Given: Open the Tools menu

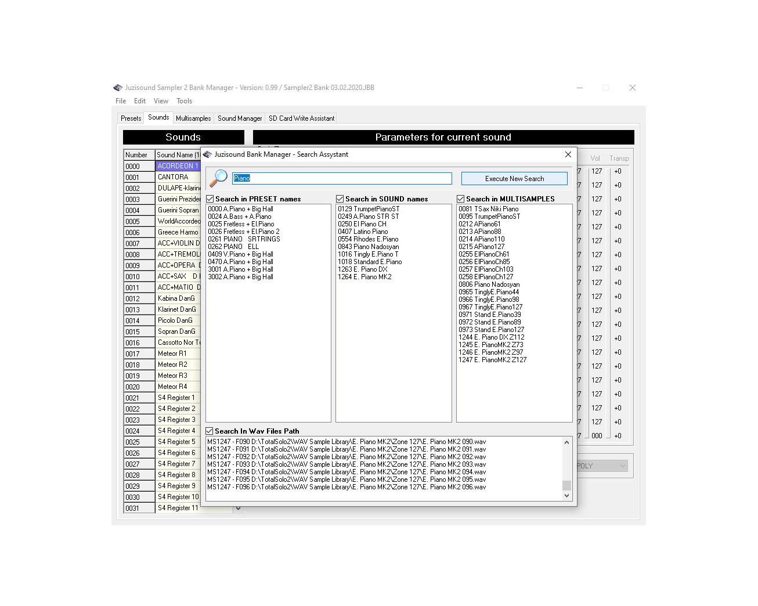Looking at the screenshot, I should (184, 101).
